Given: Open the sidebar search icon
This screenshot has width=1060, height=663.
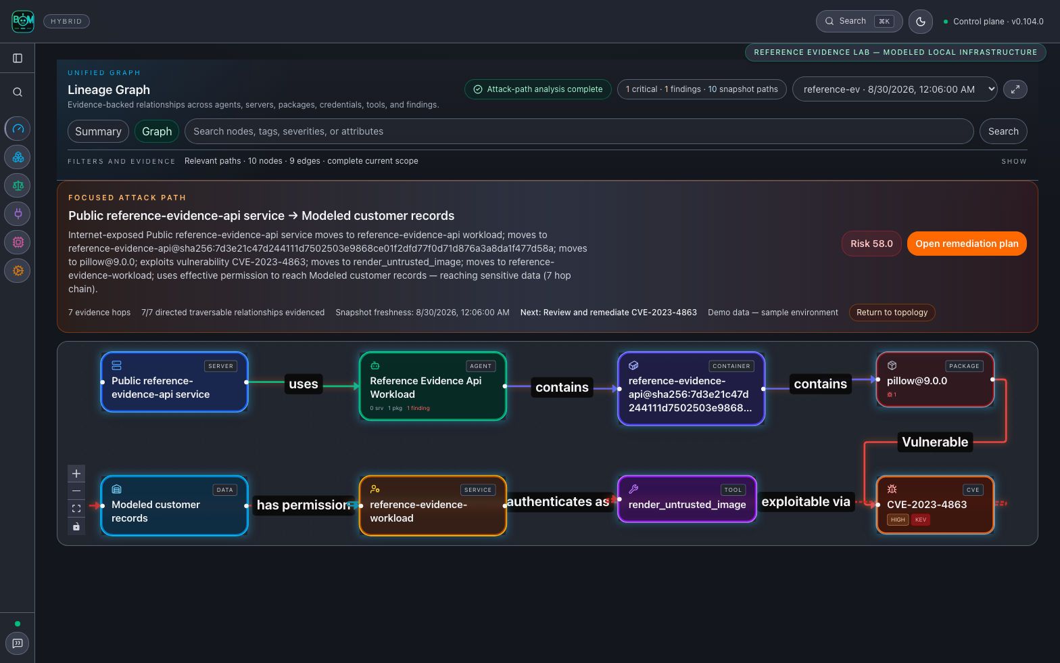Looking at the screenshot, I should 18,92.
